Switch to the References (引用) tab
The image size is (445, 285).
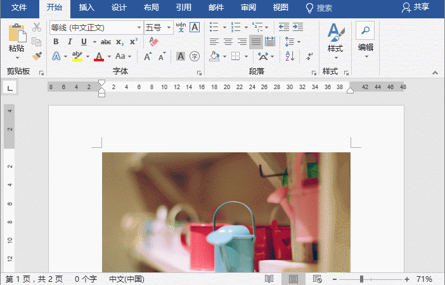pyautogui.click(x=184, y=8)
